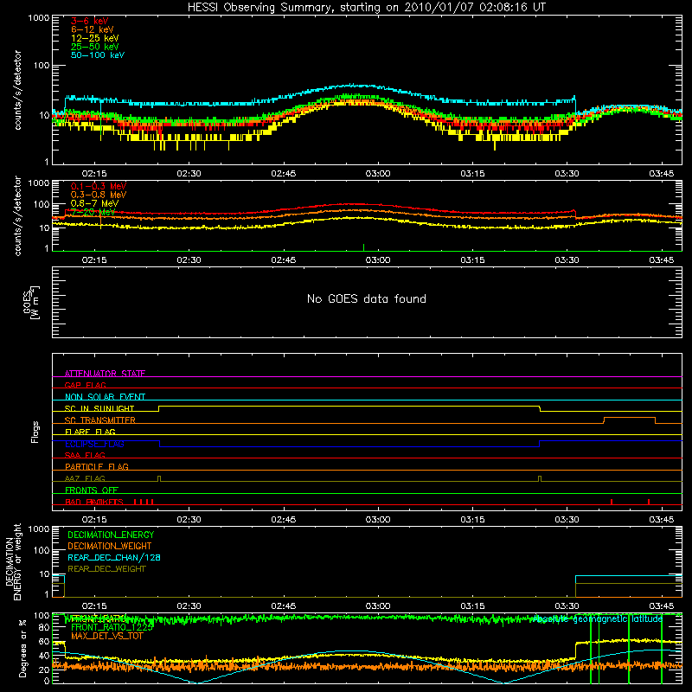Click the 03:00 tick under the keV plot
692x692 pixels.
click(378, 174)
